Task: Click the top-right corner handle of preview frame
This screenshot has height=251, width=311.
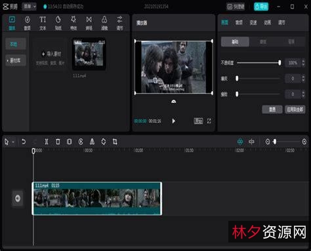Action: 212,41
